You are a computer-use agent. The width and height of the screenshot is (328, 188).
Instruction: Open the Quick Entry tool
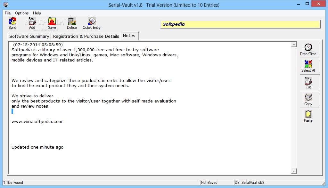[92, 23]
